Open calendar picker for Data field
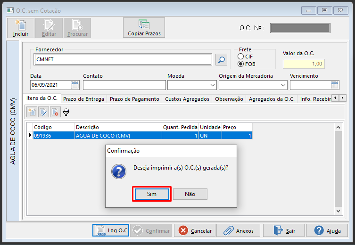This screenshot has height=245, width=355. (74, 85)
